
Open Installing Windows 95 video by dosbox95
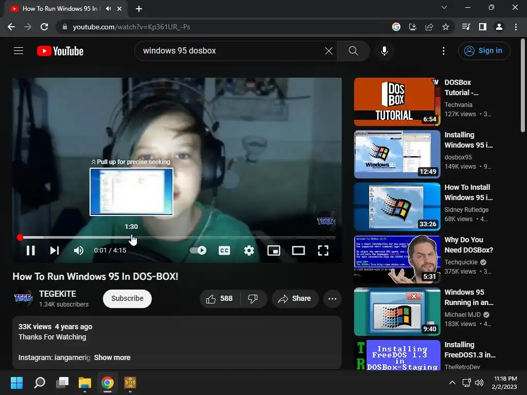coord(397,154)
